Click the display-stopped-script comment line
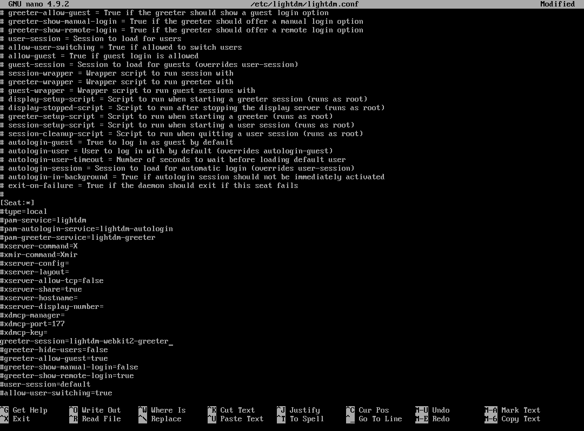This screenshot has height=431, width=584. point(192,107)
